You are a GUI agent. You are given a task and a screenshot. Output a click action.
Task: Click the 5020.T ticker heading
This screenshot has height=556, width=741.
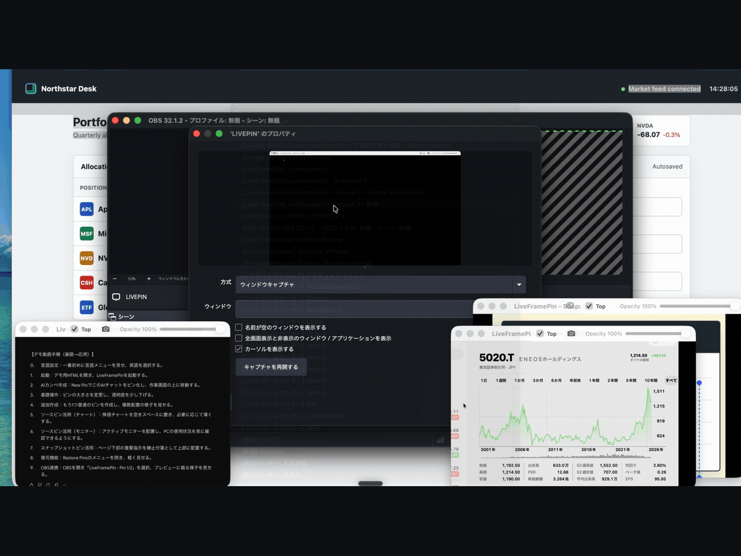496,358
